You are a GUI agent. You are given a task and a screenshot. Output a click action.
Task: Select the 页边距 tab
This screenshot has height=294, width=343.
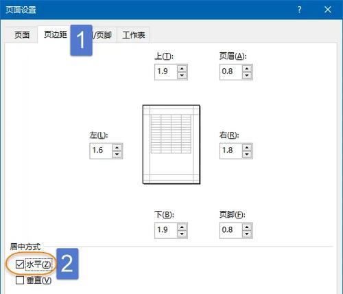click(56, 34)
